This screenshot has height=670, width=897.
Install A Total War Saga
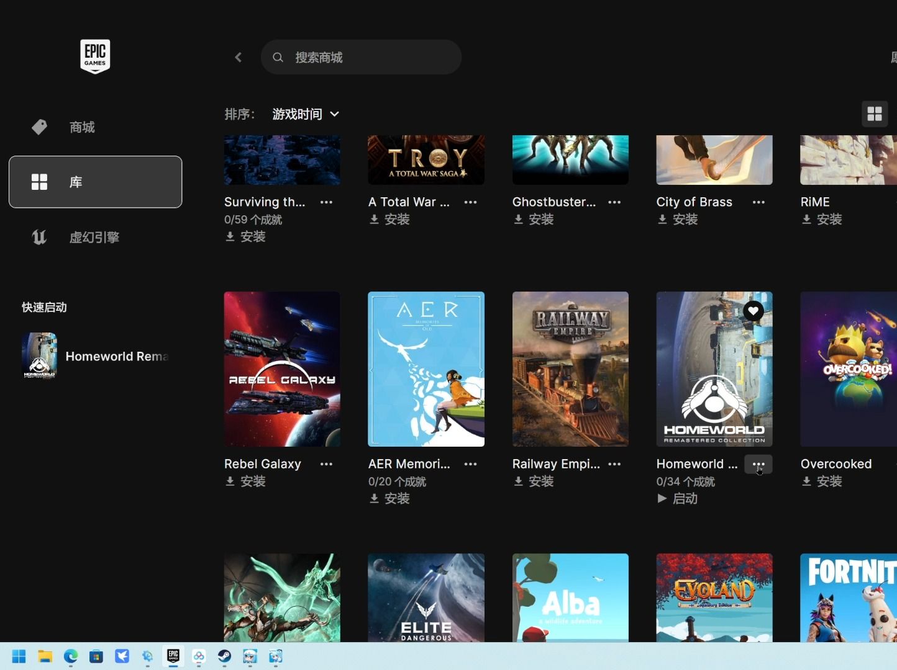pyautogui.click(x=389, y=219)
